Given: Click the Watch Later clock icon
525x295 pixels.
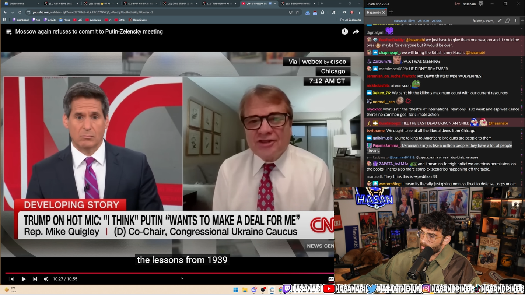Looking at the screenshot, I should pyautogui.click(x=344, y=32).
